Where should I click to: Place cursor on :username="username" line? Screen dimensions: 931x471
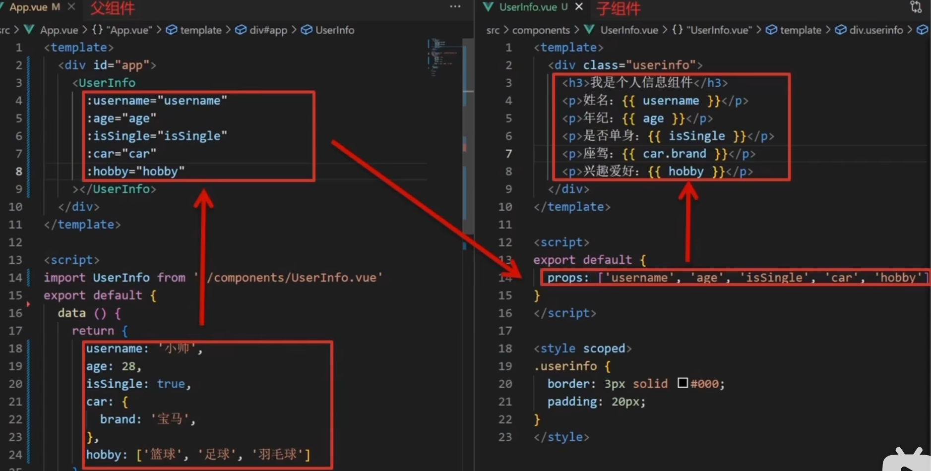point(157,101)
